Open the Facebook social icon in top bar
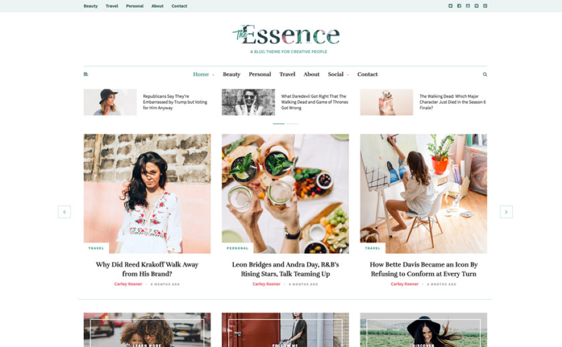The width and height of the screenshot is (562, 347). 459,6
